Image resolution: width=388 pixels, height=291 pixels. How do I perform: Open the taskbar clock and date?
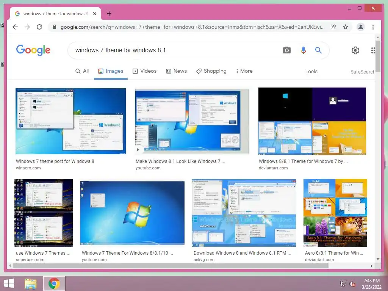click(x=371, y=284)
